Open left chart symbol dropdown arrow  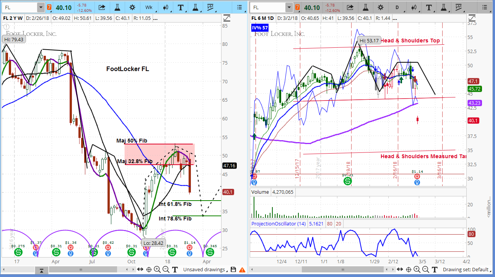41,7
